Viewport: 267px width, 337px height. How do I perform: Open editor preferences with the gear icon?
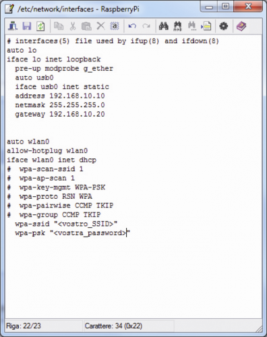coord(223,26)
